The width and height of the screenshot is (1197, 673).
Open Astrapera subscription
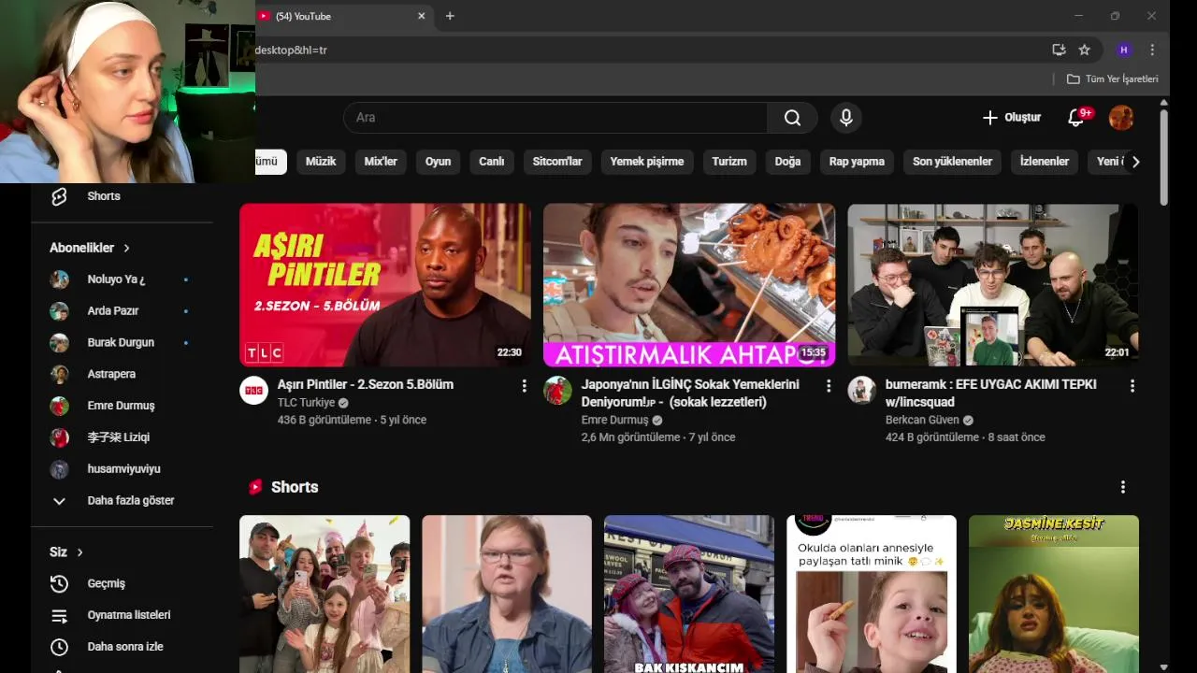122,375
